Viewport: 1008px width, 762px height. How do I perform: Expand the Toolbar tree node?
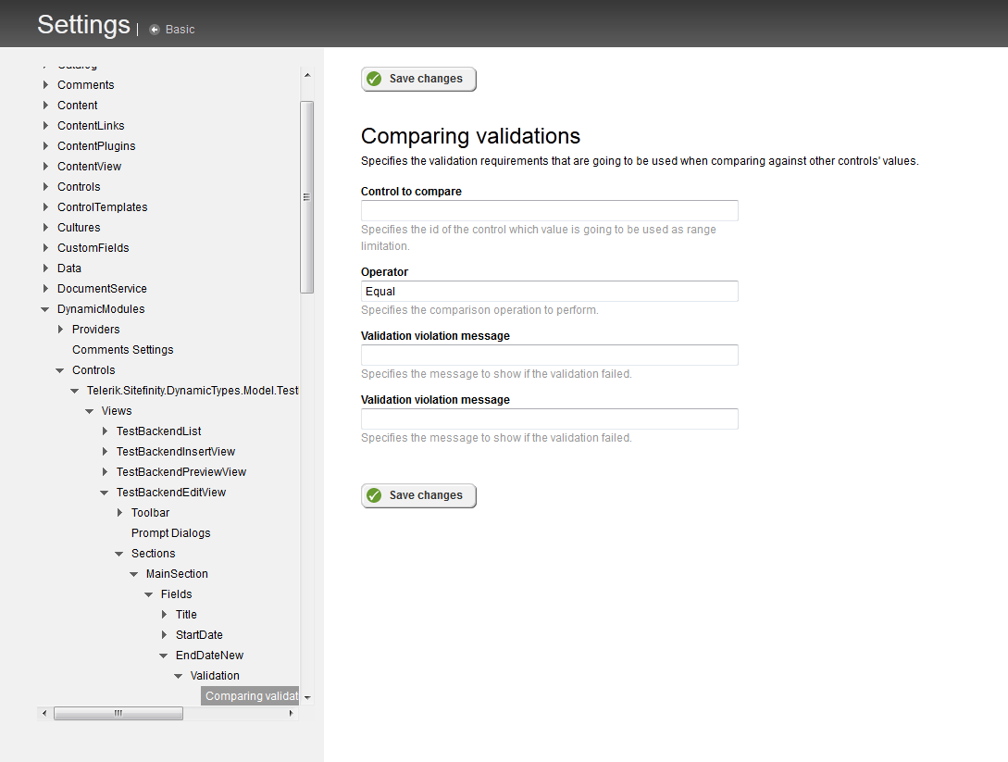pyautogui.click(x=119, y=513)
